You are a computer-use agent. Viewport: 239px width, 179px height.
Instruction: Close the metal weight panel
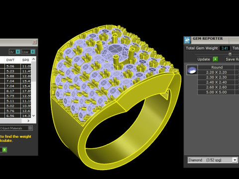click(x=34, y=42)
